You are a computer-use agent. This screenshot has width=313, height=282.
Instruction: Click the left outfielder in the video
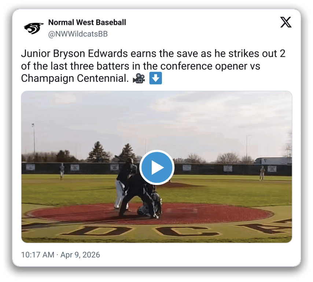(62, 171)
